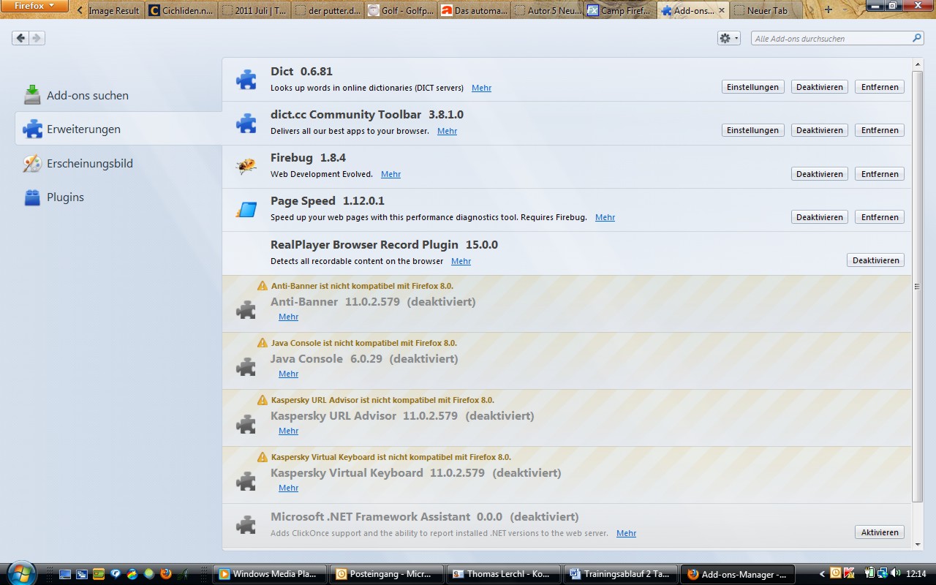Open Windows Start menu orb
This screenshot has width=936, height=585.
19,573
